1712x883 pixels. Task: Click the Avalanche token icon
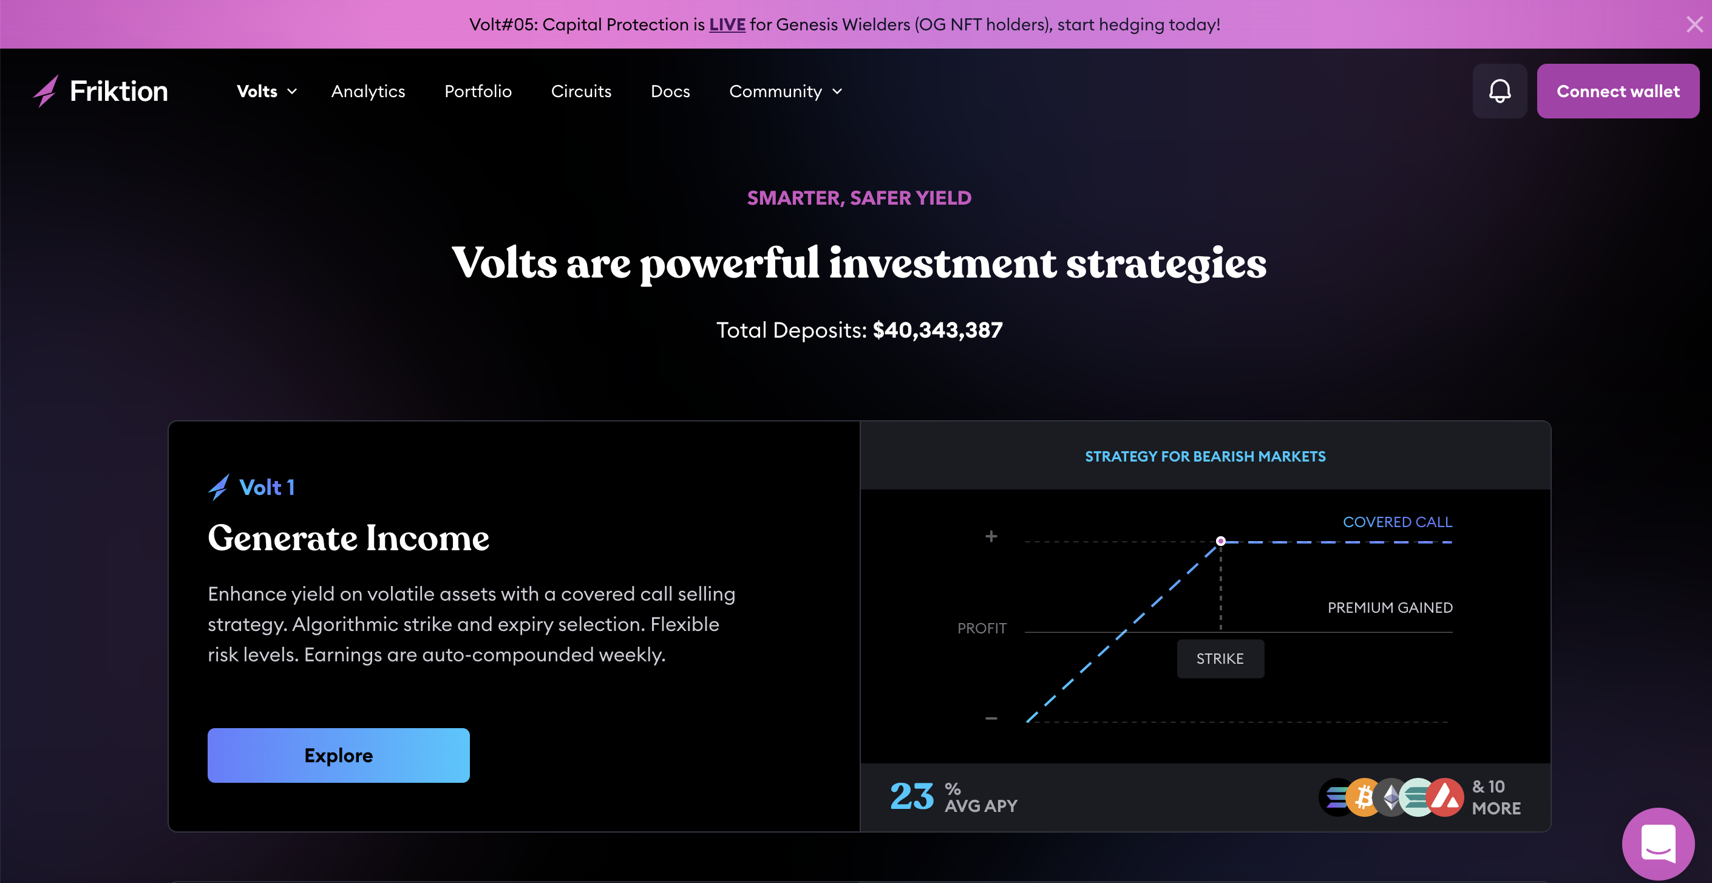(x=1445, y=797)
